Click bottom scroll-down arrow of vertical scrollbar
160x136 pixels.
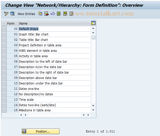pos(93,110)
